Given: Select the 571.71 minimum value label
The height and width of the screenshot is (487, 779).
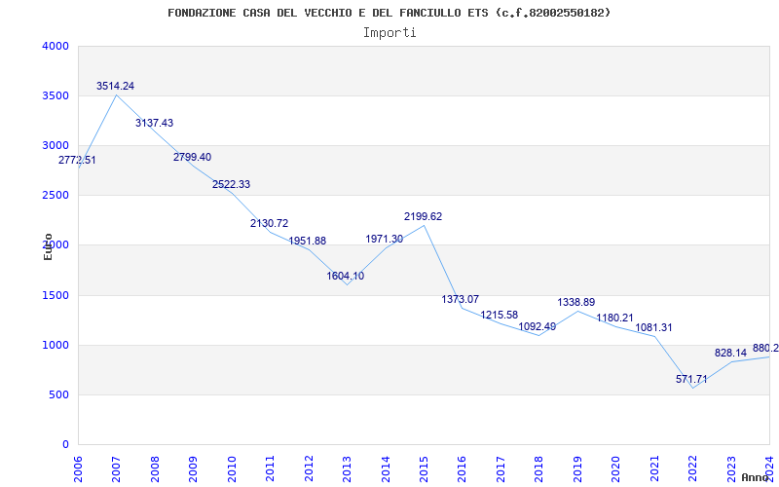Looking at the screenshot, I should (x=691, y=379).
